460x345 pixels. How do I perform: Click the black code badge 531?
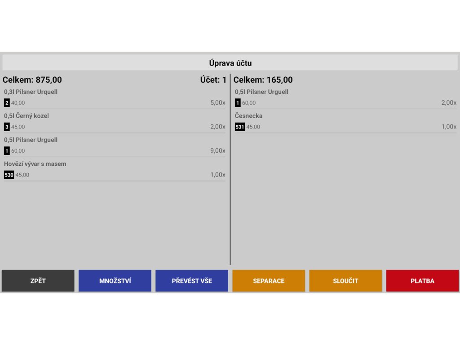pos(240,127)
